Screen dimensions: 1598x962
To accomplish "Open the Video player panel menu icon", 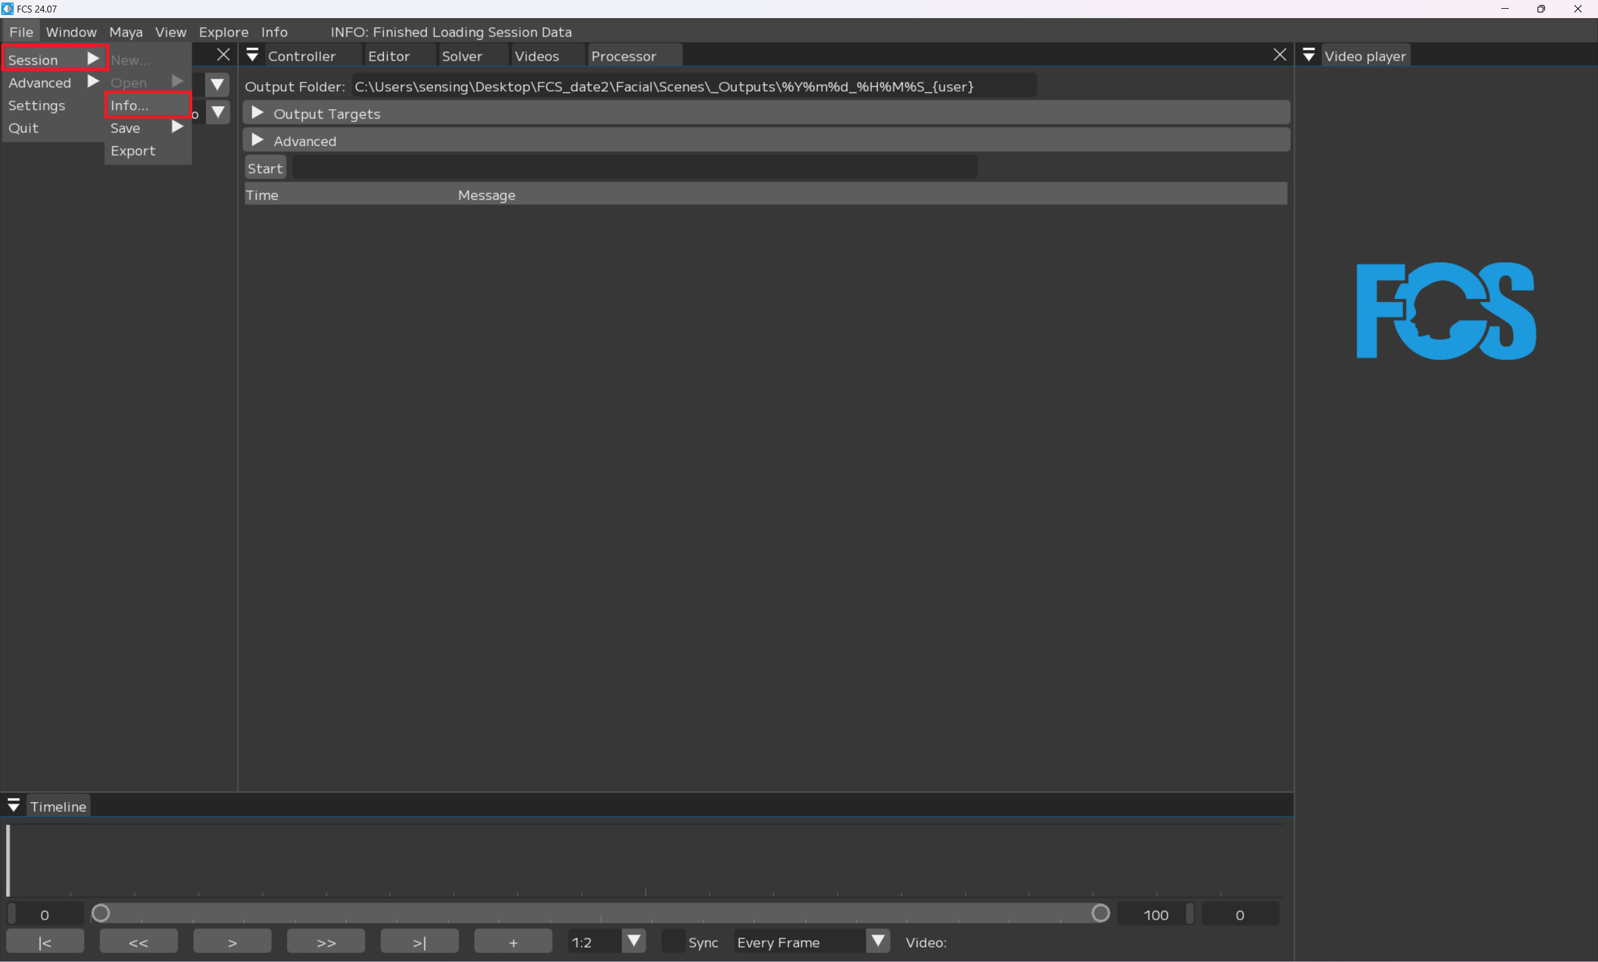I will (x=1308, y=56).
